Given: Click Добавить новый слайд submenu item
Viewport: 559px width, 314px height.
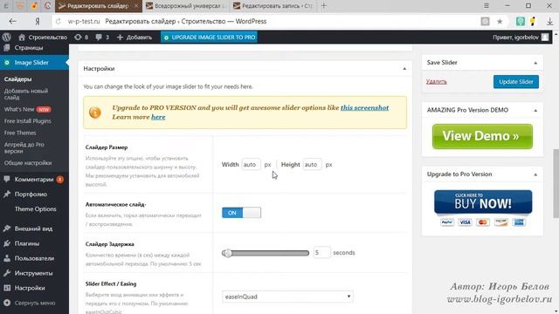Looking at the screenshot, I should pos(25,94).
